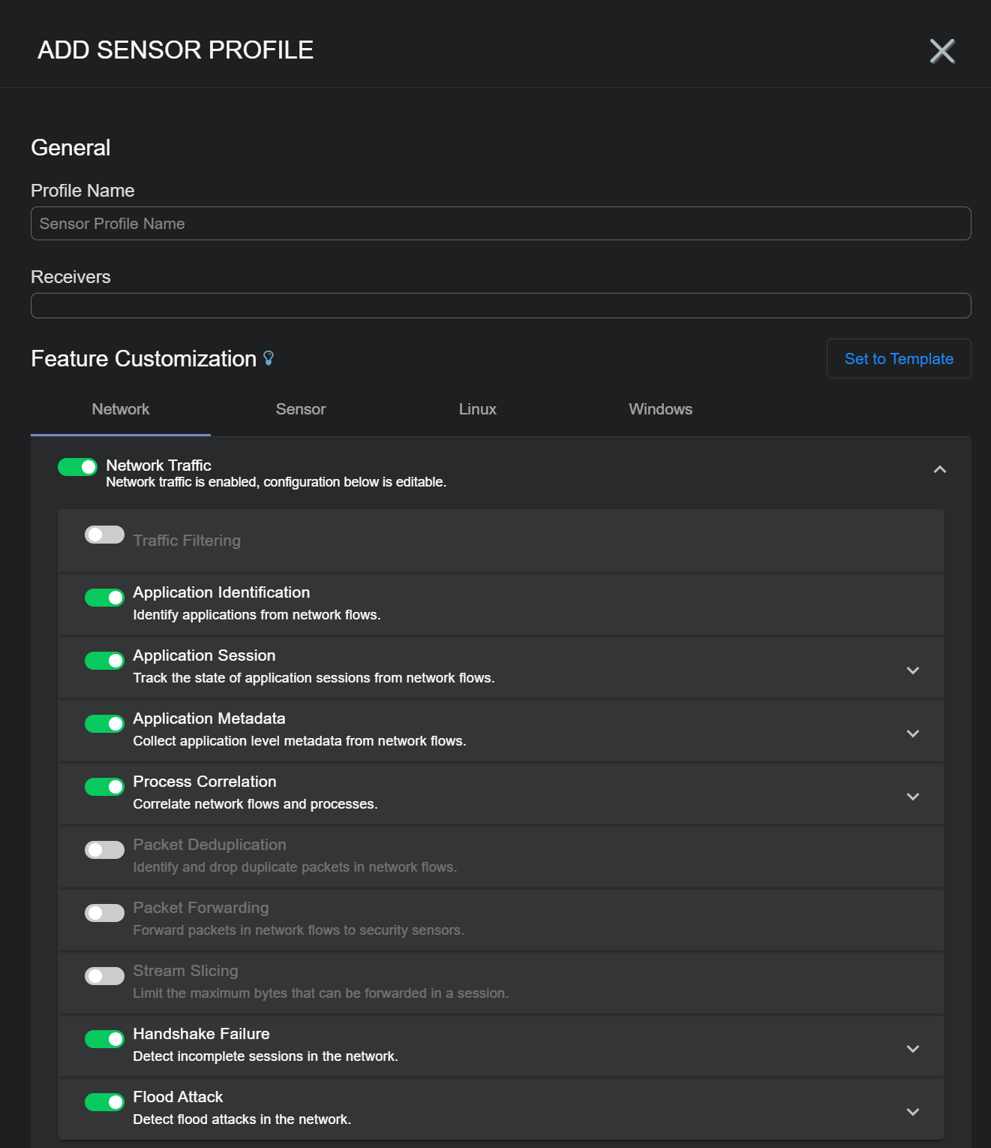
Task: Expand the Application Session settings
Action: pyautogui.click(x=912, y=670)
